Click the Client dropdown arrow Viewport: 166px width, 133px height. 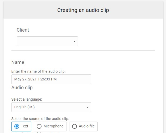74,41
